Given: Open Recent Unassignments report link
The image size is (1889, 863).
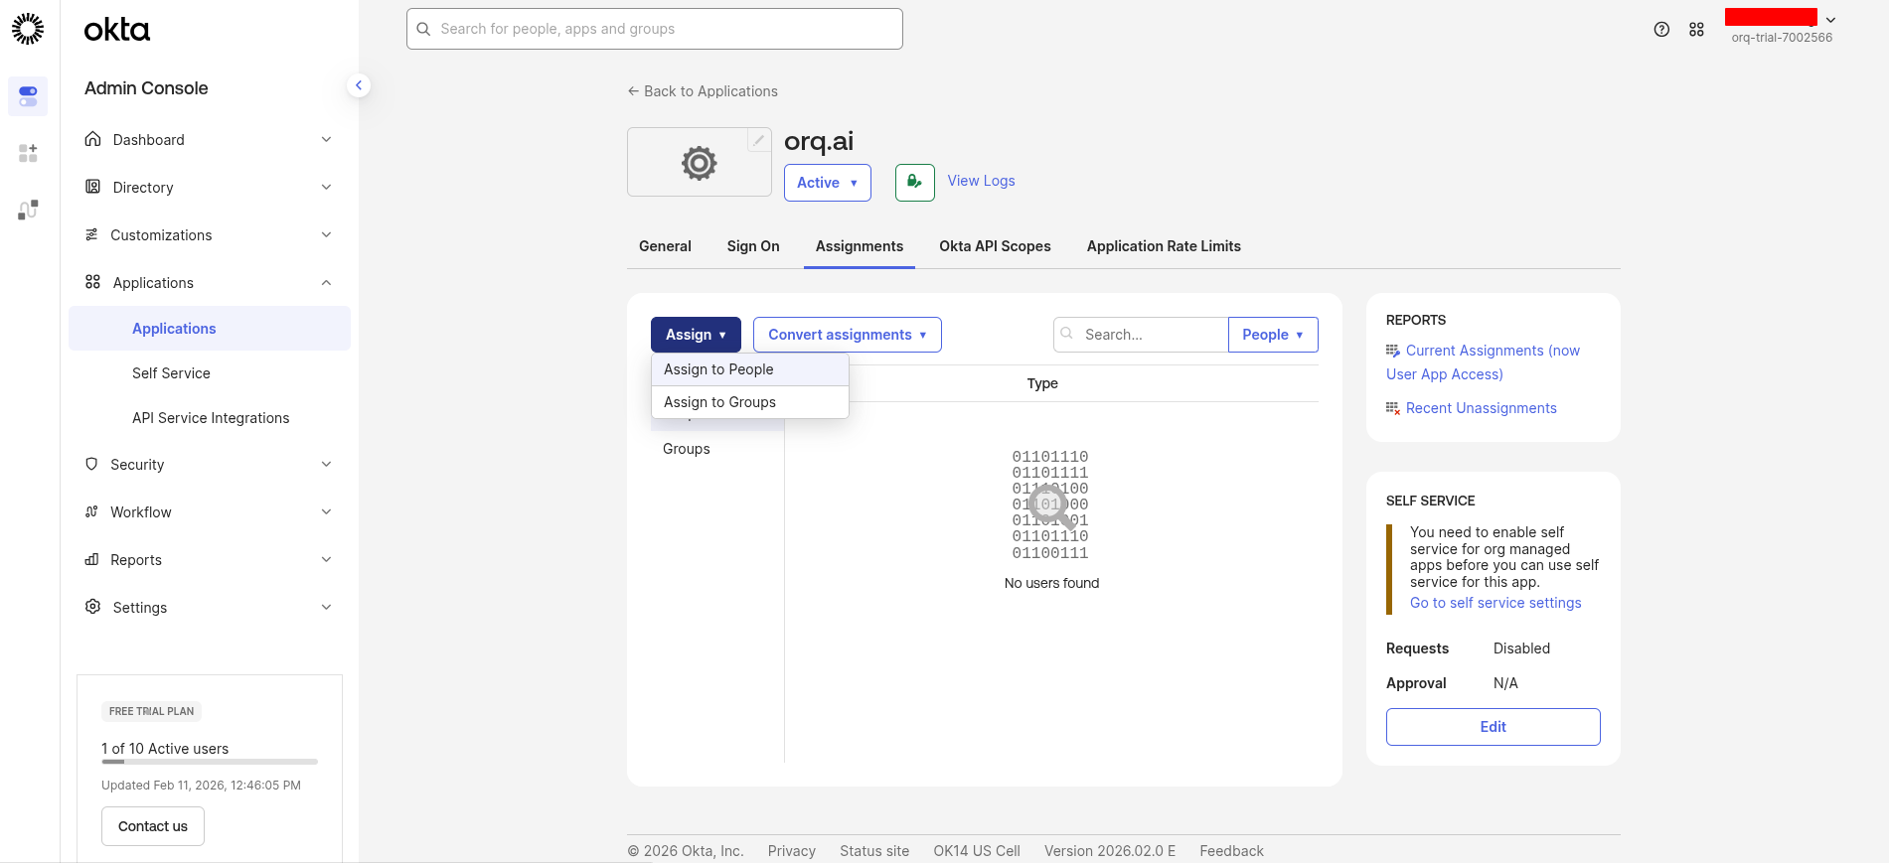Looking at the screenshot, I should pyautogui.click(x=1481, y=408).
